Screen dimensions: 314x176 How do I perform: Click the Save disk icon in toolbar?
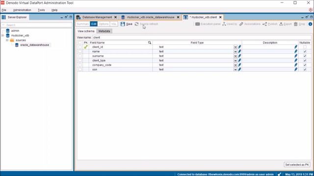tap(123, 24)
